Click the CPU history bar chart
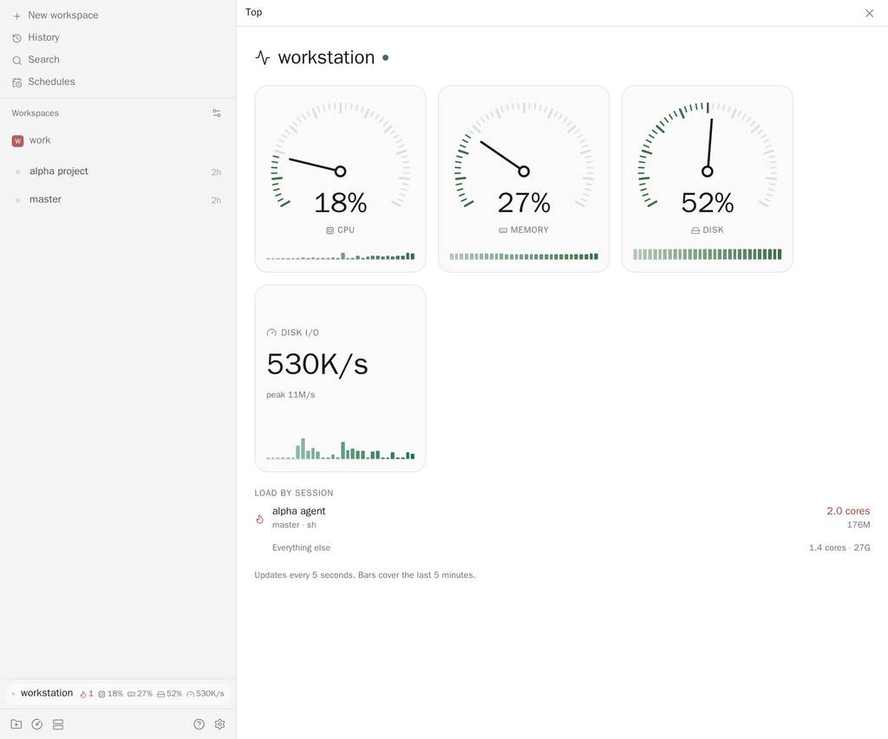Screen dimensions: 888x739 tap(340, 256)
